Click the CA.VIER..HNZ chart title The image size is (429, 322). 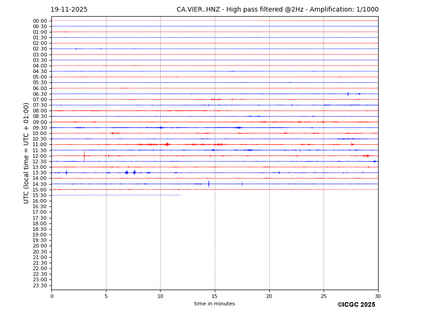coord(277,10)
